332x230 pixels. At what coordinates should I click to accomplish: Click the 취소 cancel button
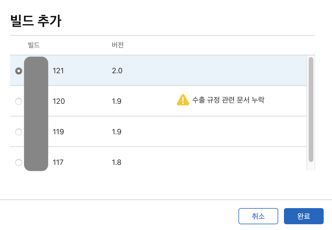[258, 216]
